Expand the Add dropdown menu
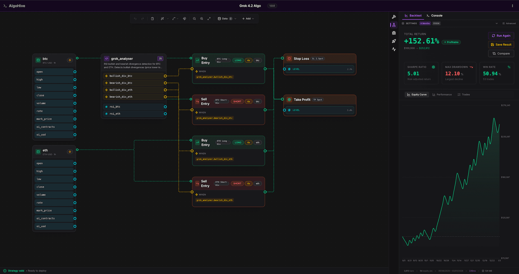The image size is (519, 274). (x=248, y=18)
